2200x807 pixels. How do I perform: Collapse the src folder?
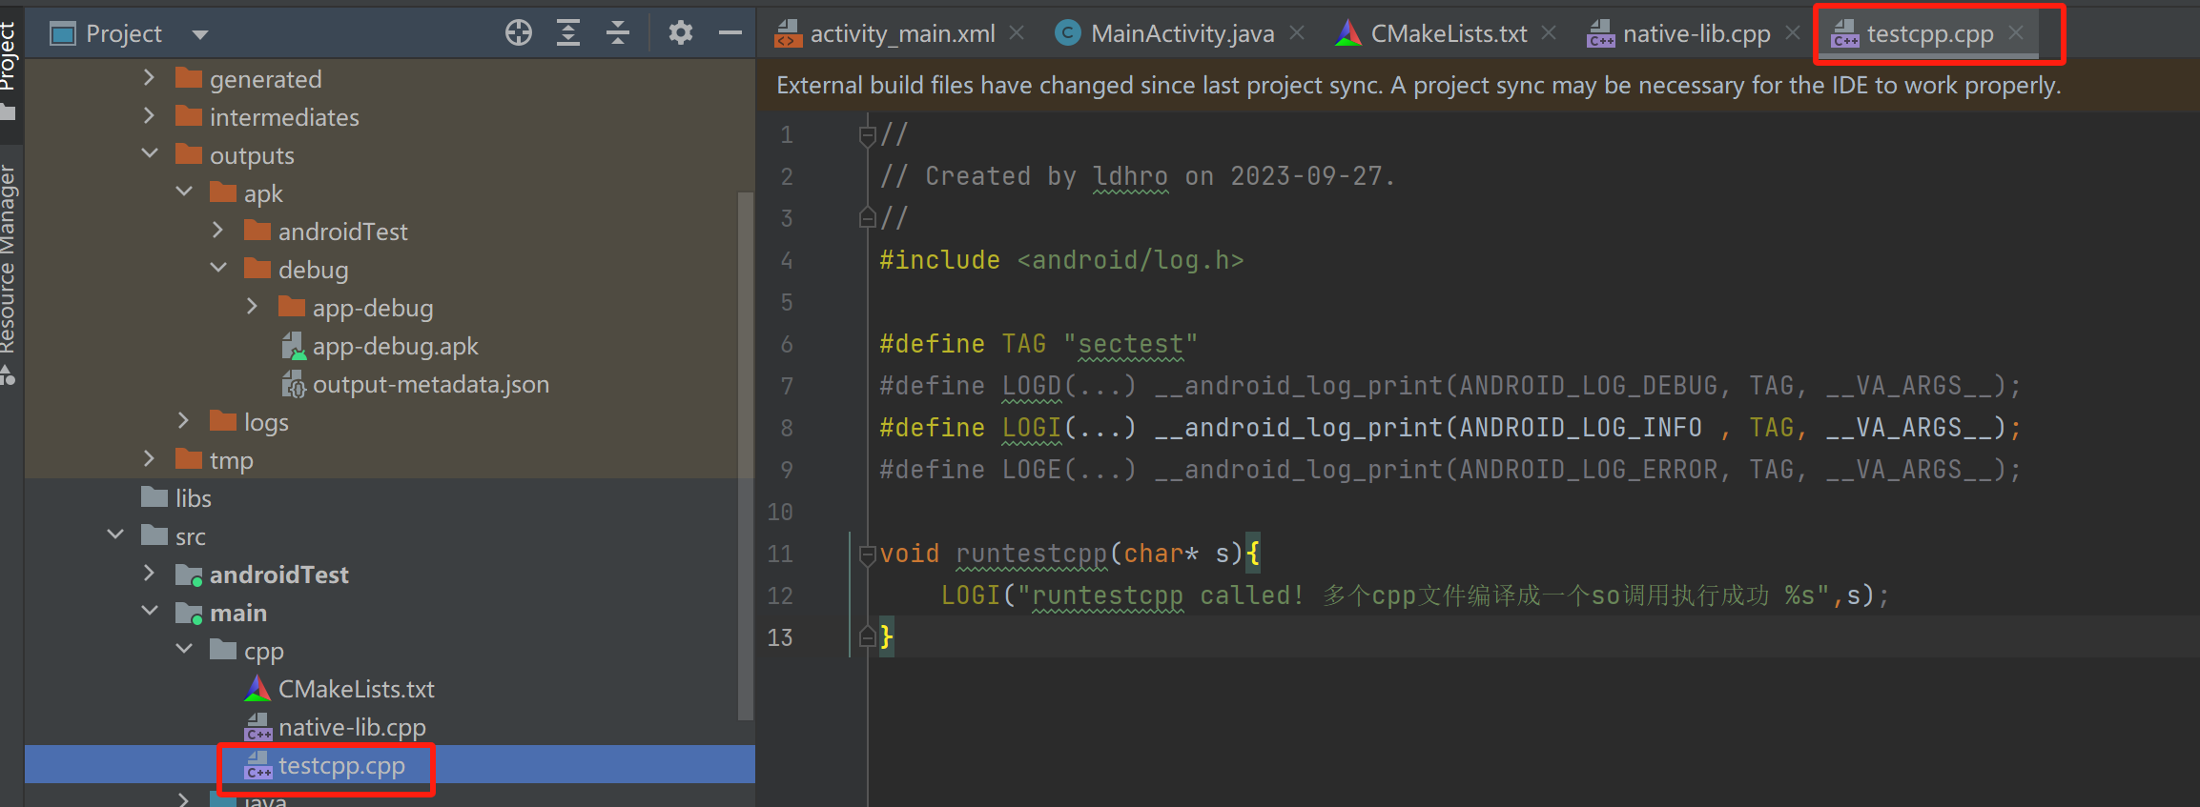pyautogui.click(x=115, y=535)
